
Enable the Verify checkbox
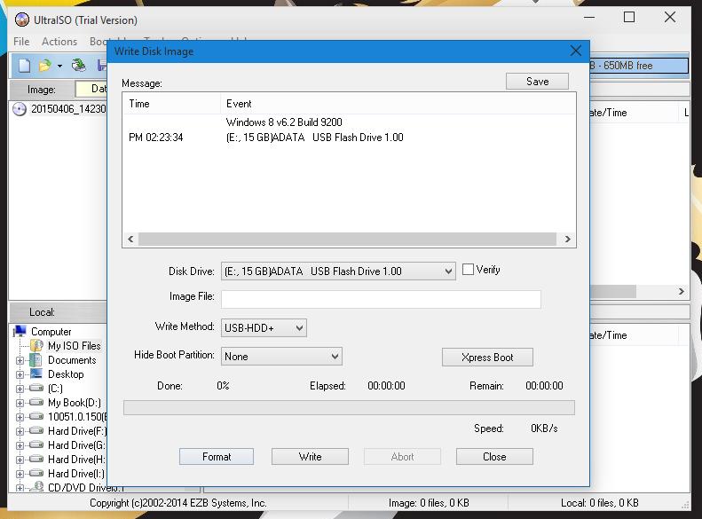(468, 270)
